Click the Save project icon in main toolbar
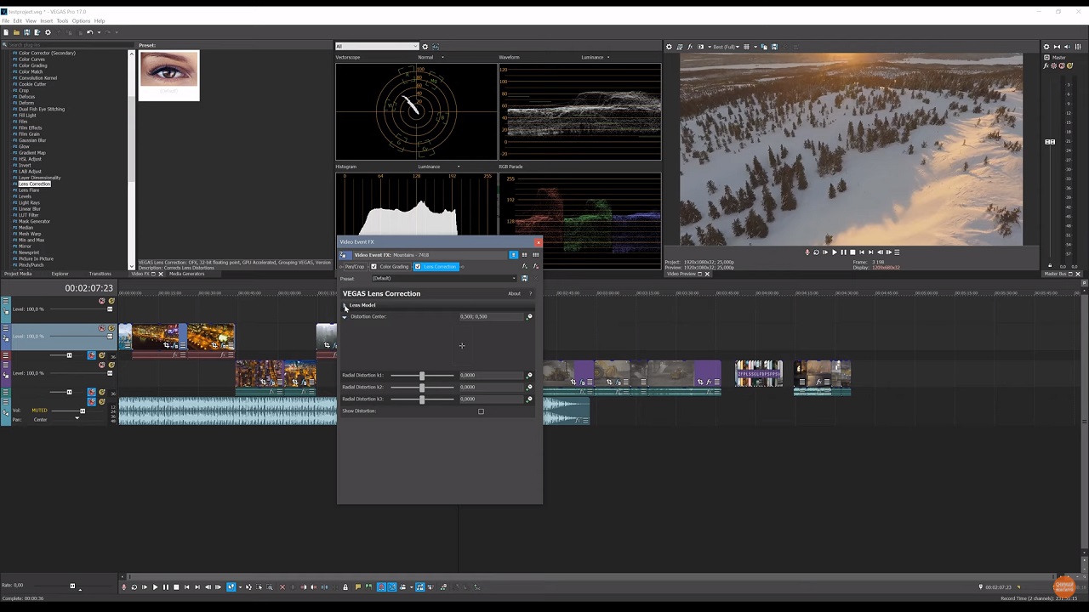 (x=26, y=32)
